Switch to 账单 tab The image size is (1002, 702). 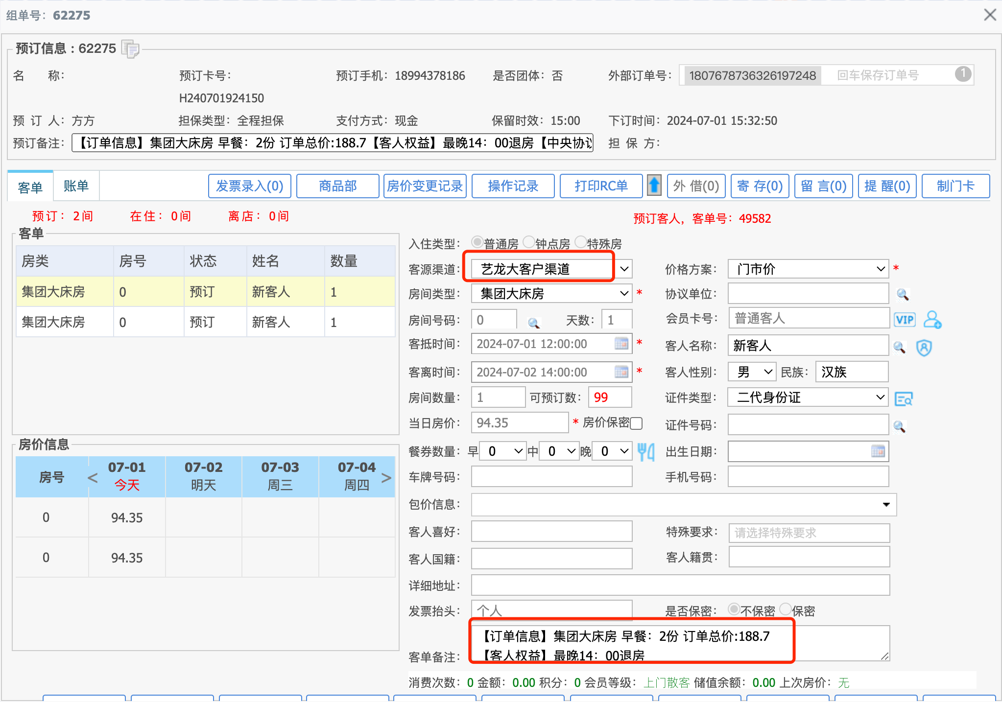point(76,186)
